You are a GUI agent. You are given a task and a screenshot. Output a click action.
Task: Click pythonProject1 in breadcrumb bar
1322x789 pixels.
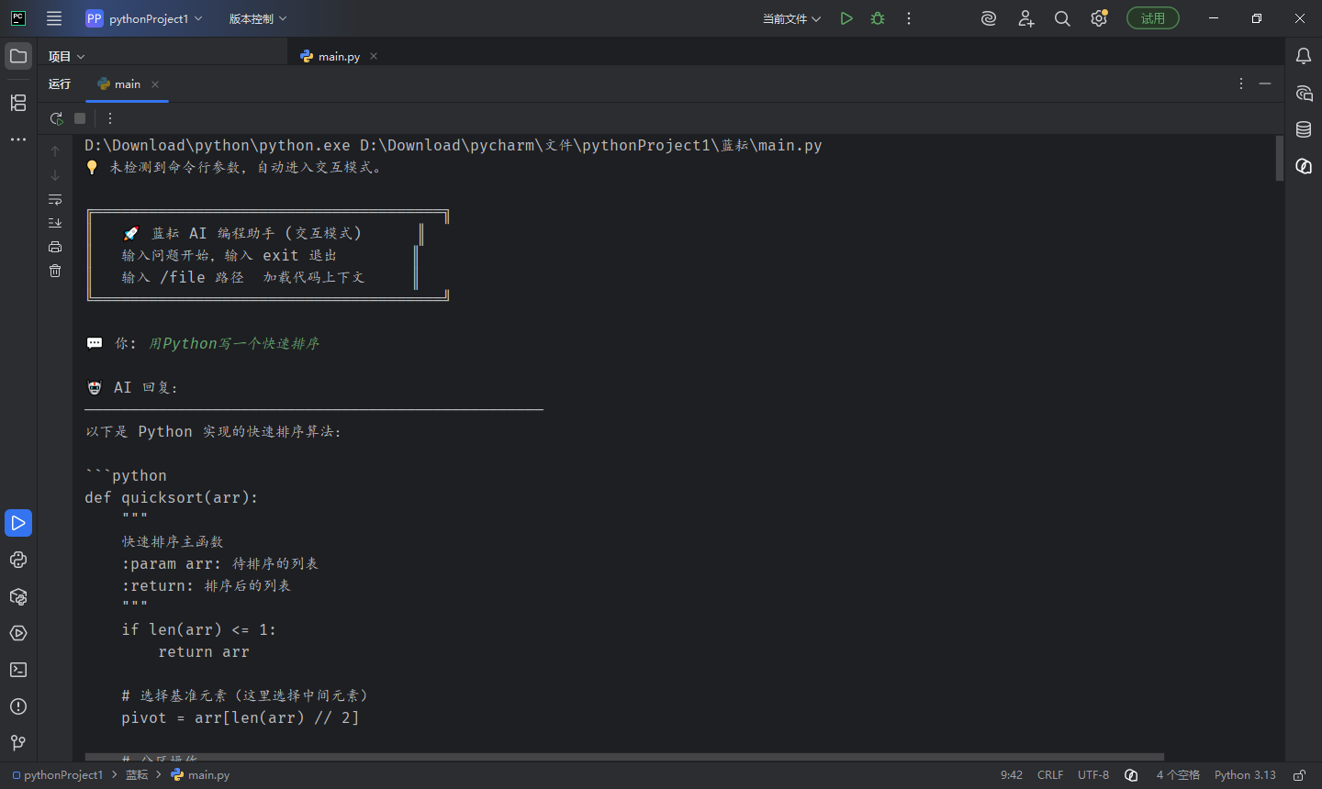57,775
